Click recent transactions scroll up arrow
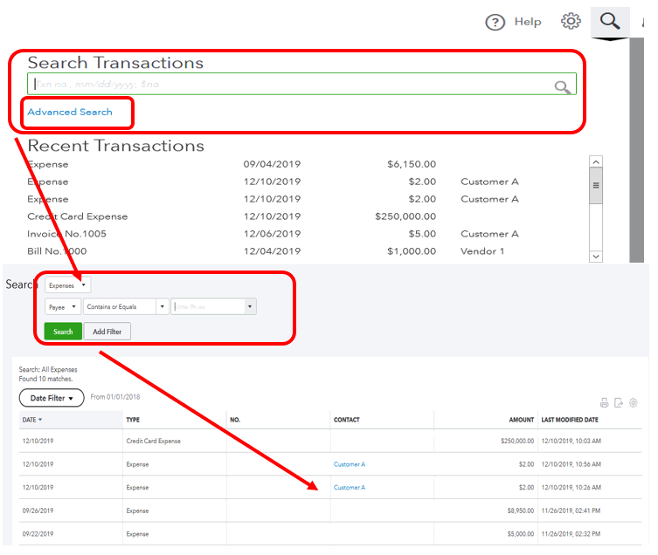Viewport: 658px width, 555px height. [x=596, y=161]
